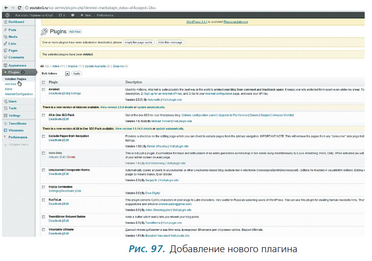Check LiveJournal Crossposter Remix checkbox
The height and width of the screenshot is (261, 372).
[x=43, y=170]
